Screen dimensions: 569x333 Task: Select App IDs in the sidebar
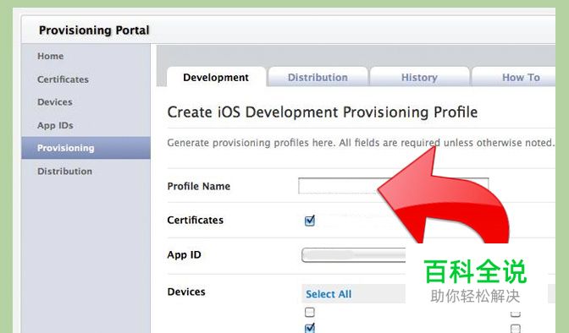[x=55, y=125]
